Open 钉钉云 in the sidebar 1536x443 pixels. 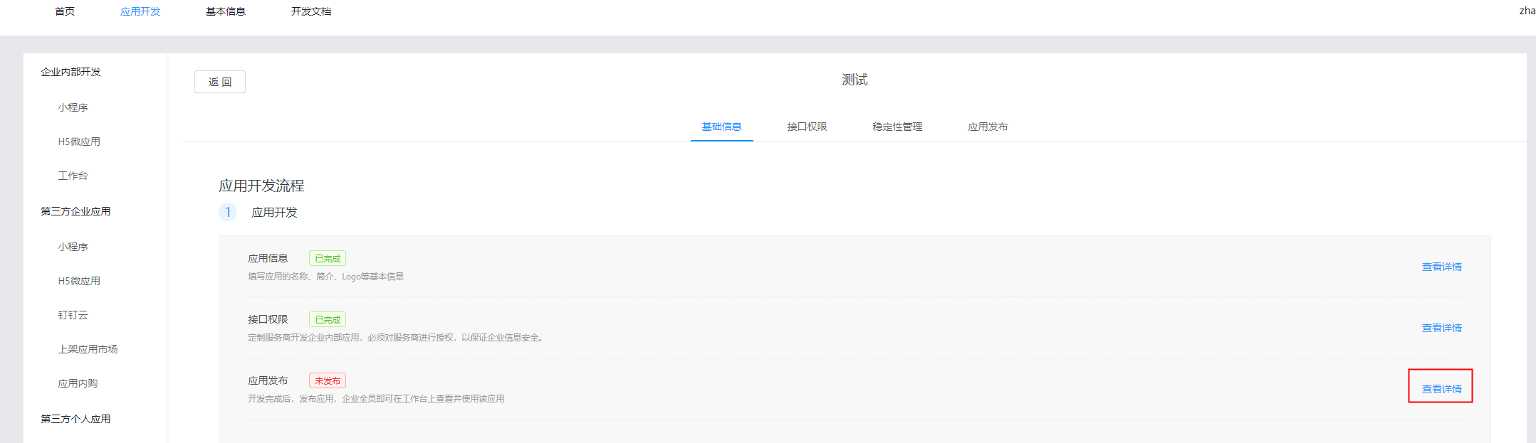click(73, 315)
